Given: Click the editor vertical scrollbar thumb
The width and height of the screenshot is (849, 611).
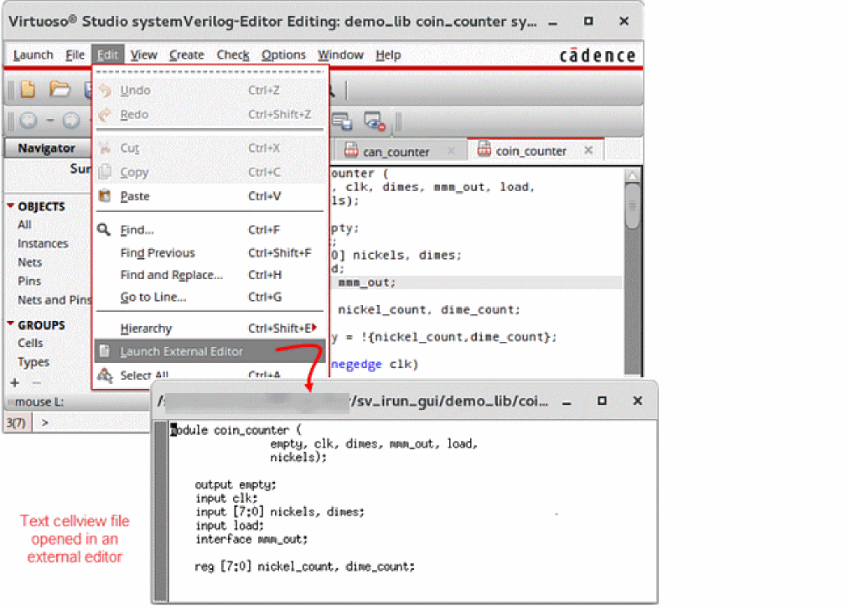Looking at the screenshot, I should coord(632,206).
